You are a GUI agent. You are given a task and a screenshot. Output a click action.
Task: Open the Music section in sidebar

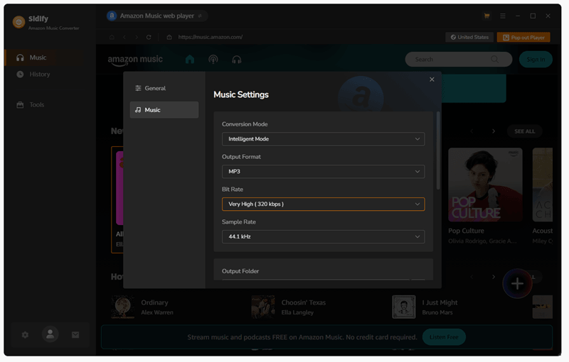[44, 57]
